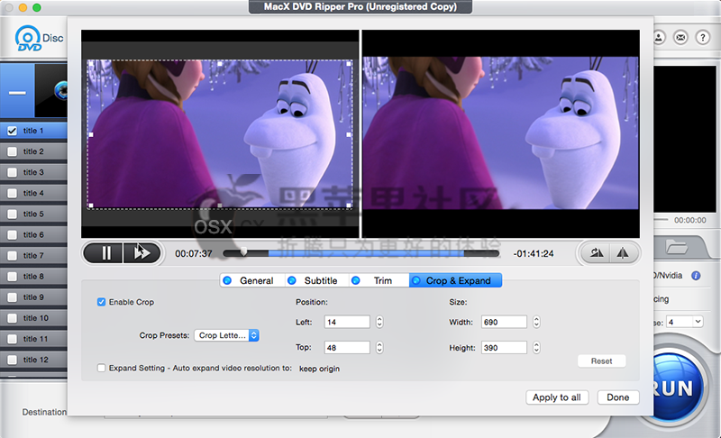Check the title 2 checkbox
The image size is (721, 438).
(13, 151)
